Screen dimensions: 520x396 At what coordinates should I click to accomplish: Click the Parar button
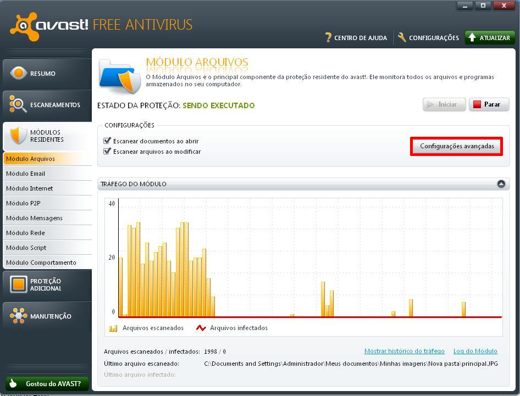(489, 104)
